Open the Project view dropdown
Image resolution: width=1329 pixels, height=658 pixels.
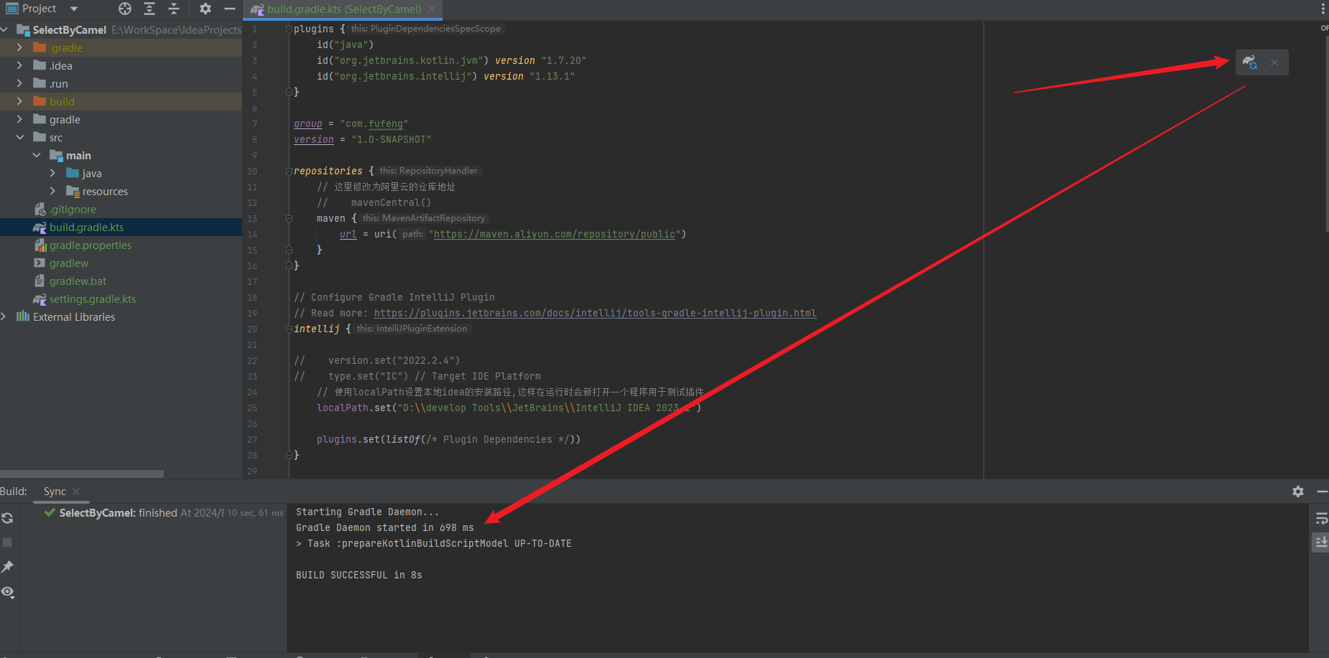(x=74, y=9)
